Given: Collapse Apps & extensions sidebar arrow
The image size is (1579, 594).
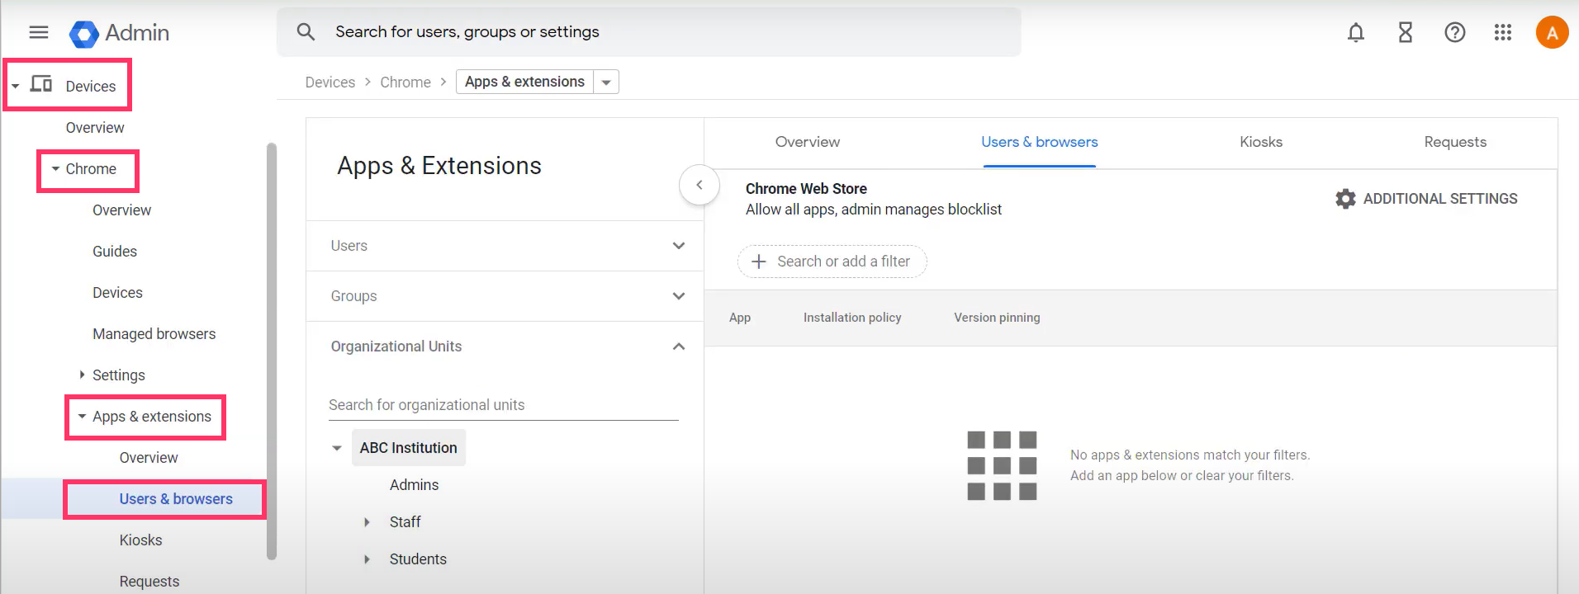Looking at the screenshot, I should (x=82, y=417).
